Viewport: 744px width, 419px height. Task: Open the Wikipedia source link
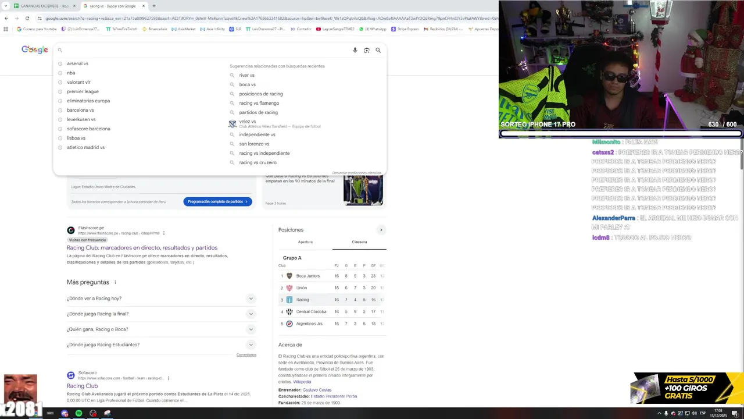(302, 382)
